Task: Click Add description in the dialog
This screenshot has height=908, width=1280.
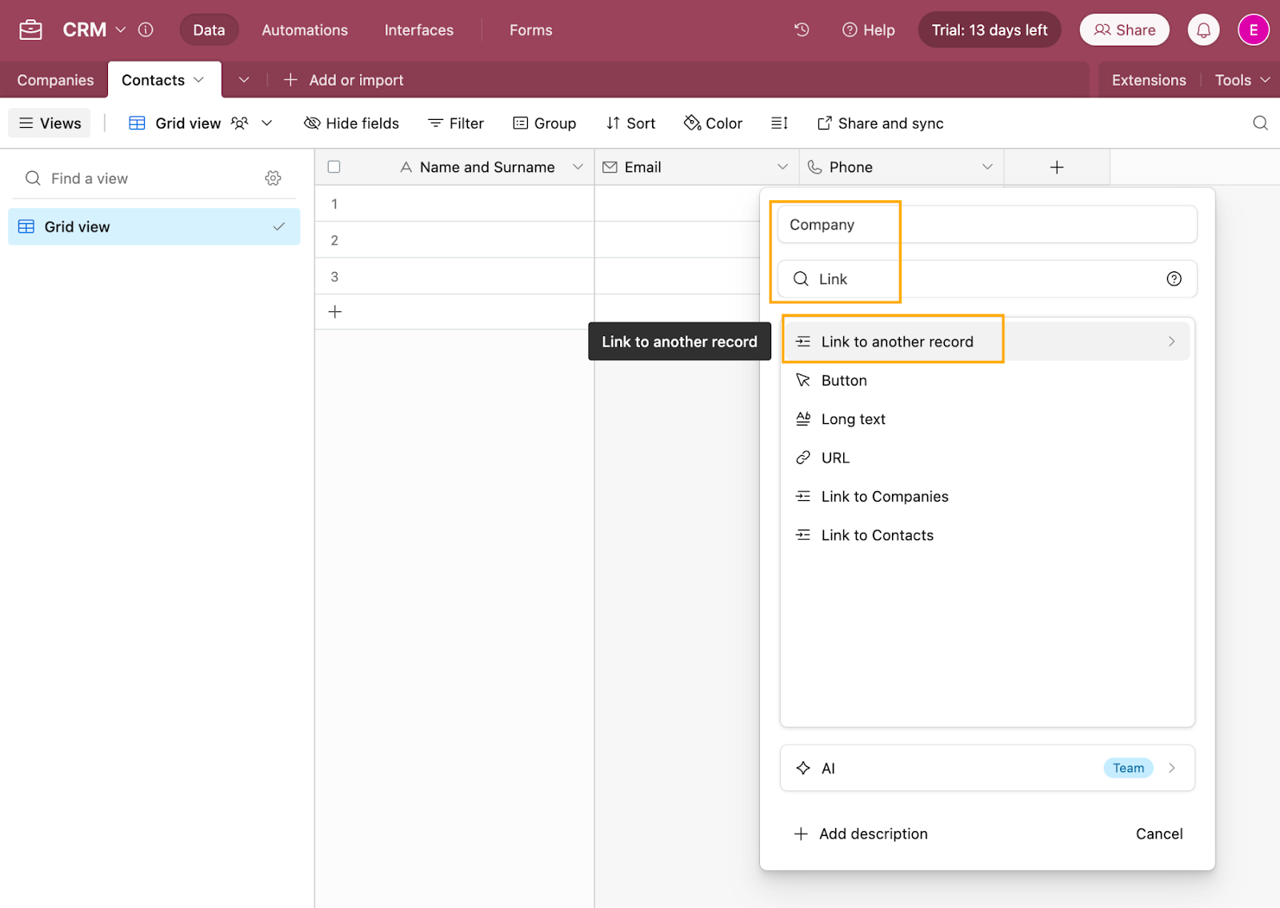Action: pyautogui.click(x=861, y=834)
